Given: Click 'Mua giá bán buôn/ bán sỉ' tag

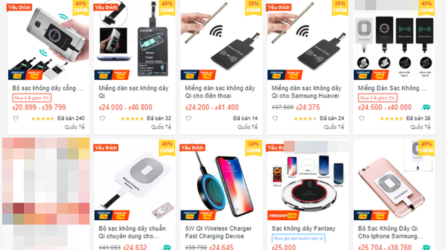Looking at the screenshot, I should click(299, 238).
